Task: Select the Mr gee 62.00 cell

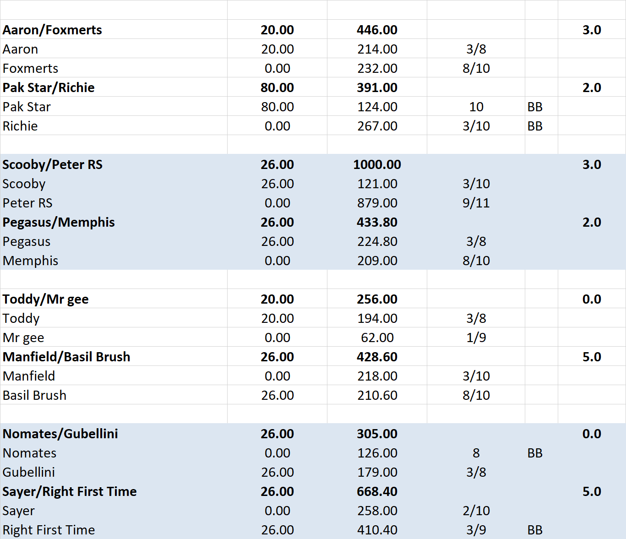Action: [377, 338]
